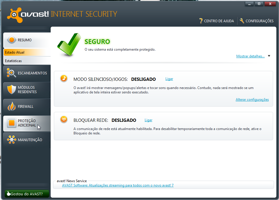Open the AVAST Software news streaming headline
Viewport: 279px width, 200px height.
(x=118, y=185)
